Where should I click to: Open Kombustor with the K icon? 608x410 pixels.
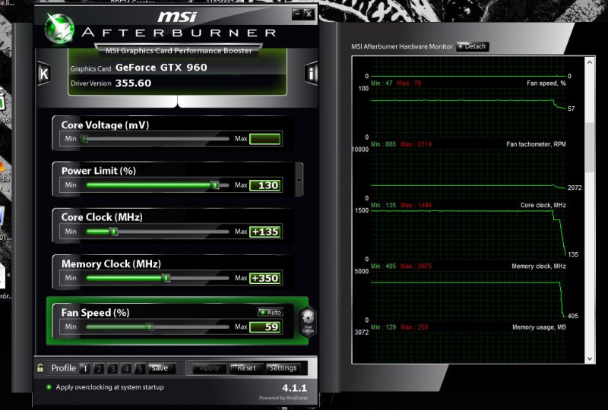click(x=44, y=73)
